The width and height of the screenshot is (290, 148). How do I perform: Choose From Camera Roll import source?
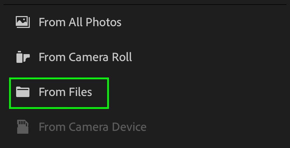(85, 57)
